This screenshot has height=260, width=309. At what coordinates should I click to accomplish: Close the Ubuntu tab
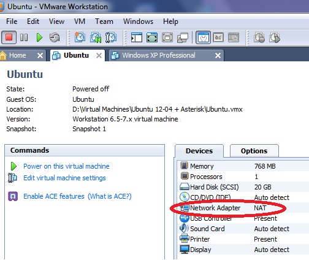99,55
